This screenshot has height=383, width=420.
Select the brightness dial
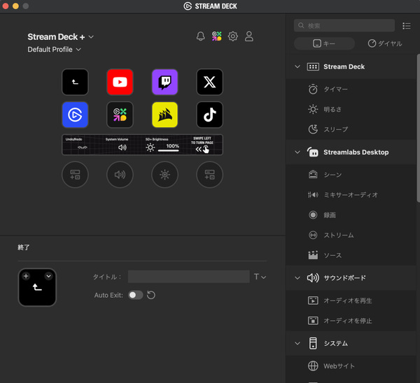tap(164, 175)
